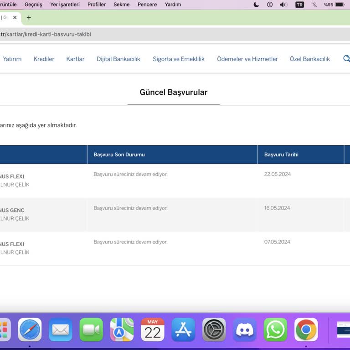Image resolution: width=350 pixels, height=350 pixels.
Task: Click the GENC card name
Action: [x=12, y=210]
